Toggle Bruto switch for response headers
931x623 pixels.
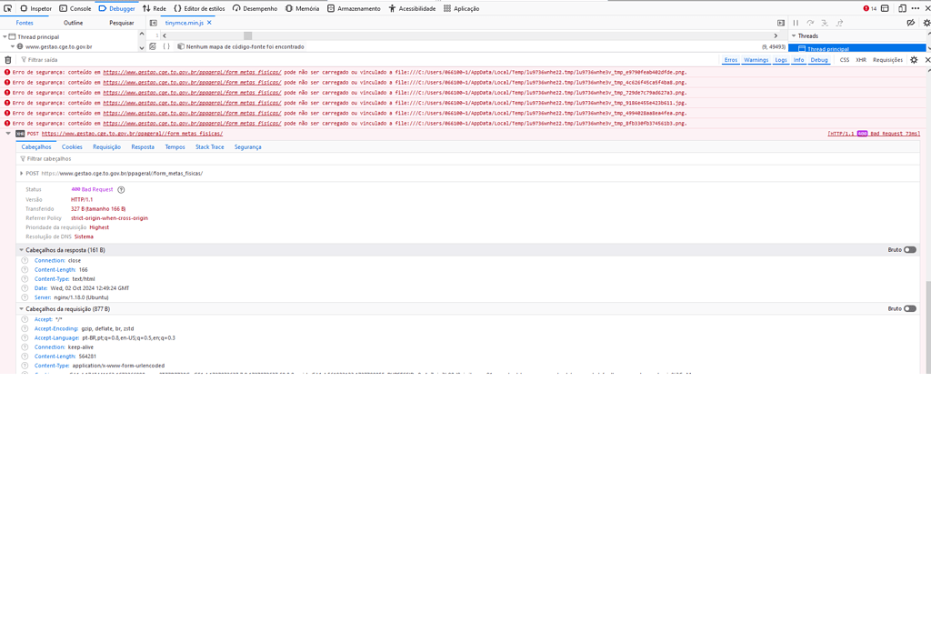click(x=909, y=250)
